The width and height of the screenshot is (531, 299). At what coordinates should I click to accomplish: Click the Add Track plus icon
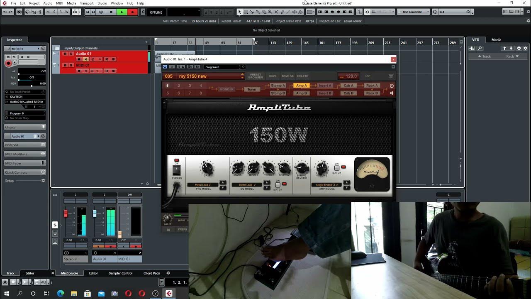coord(146,42)
